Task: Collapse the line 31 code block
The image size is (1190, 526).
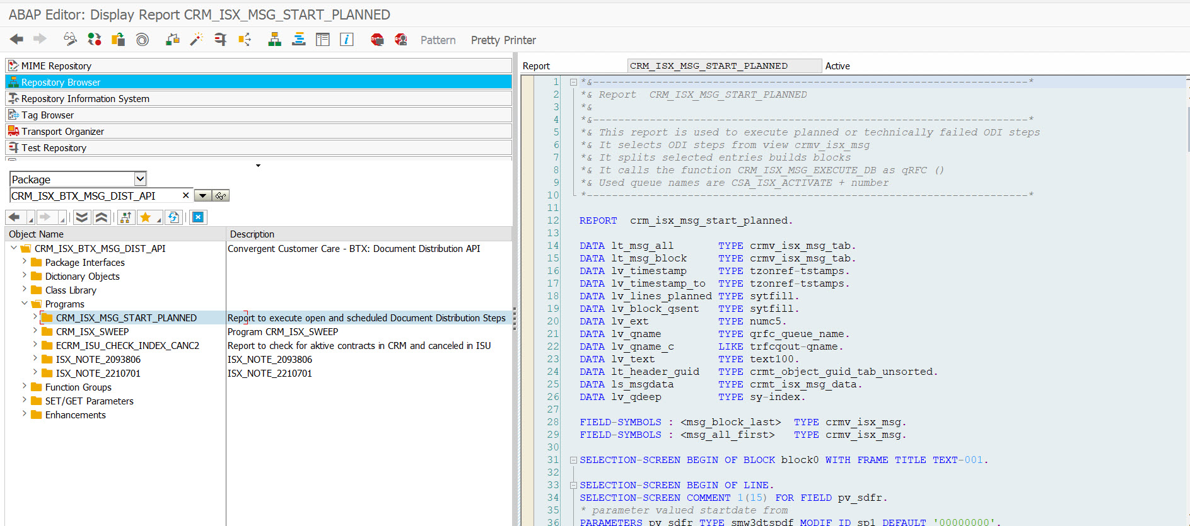Action: coord(573,460)
